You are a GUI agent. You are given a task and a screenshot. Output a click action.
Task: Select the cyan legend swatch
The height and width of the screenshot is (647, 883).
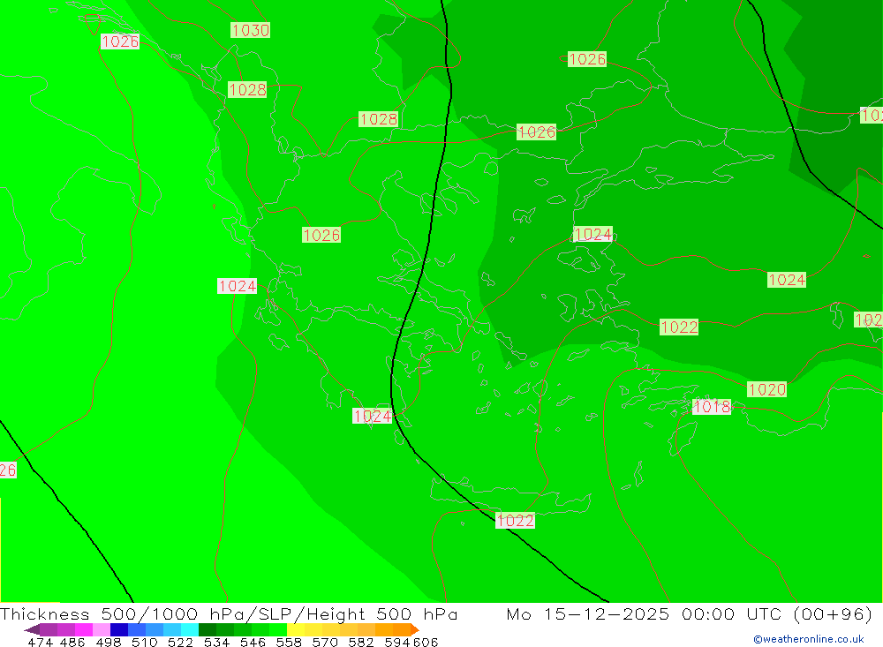pos(190,629)
